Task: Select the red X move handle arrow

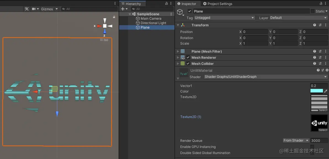Action: 35,92
